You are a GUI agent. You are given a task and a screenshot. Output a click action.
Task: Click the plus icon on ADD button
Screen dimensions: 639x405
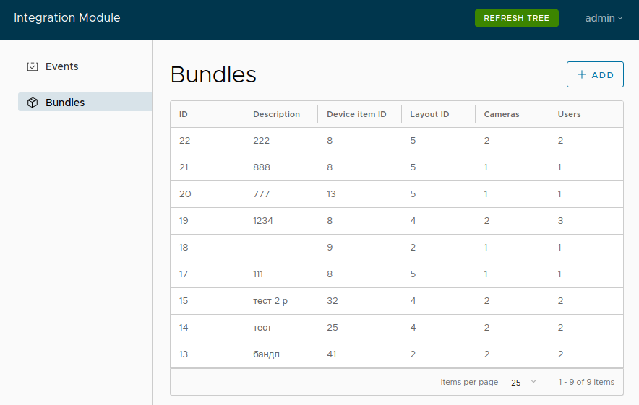tap(582, 75)
